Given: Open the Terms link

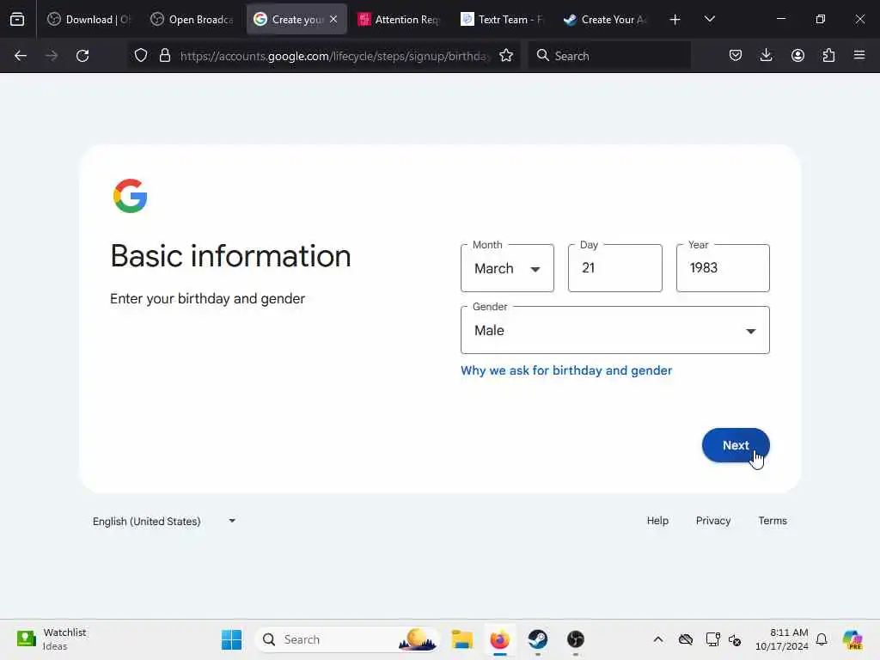Looking at the screenshot, I should [773, 521].
